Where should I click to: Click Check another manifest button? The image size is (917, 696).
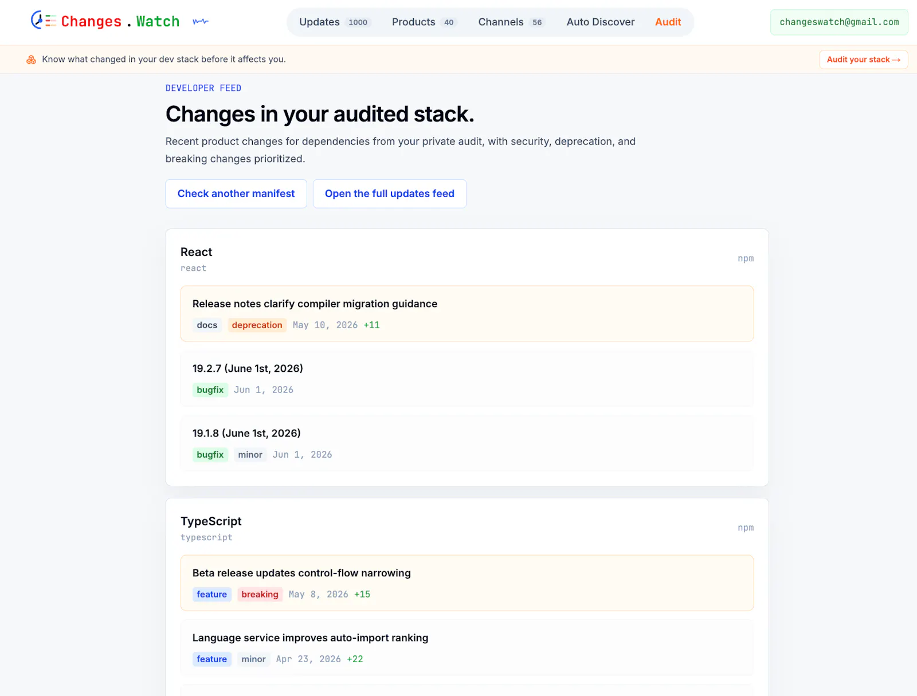click(x=236, y=194)
